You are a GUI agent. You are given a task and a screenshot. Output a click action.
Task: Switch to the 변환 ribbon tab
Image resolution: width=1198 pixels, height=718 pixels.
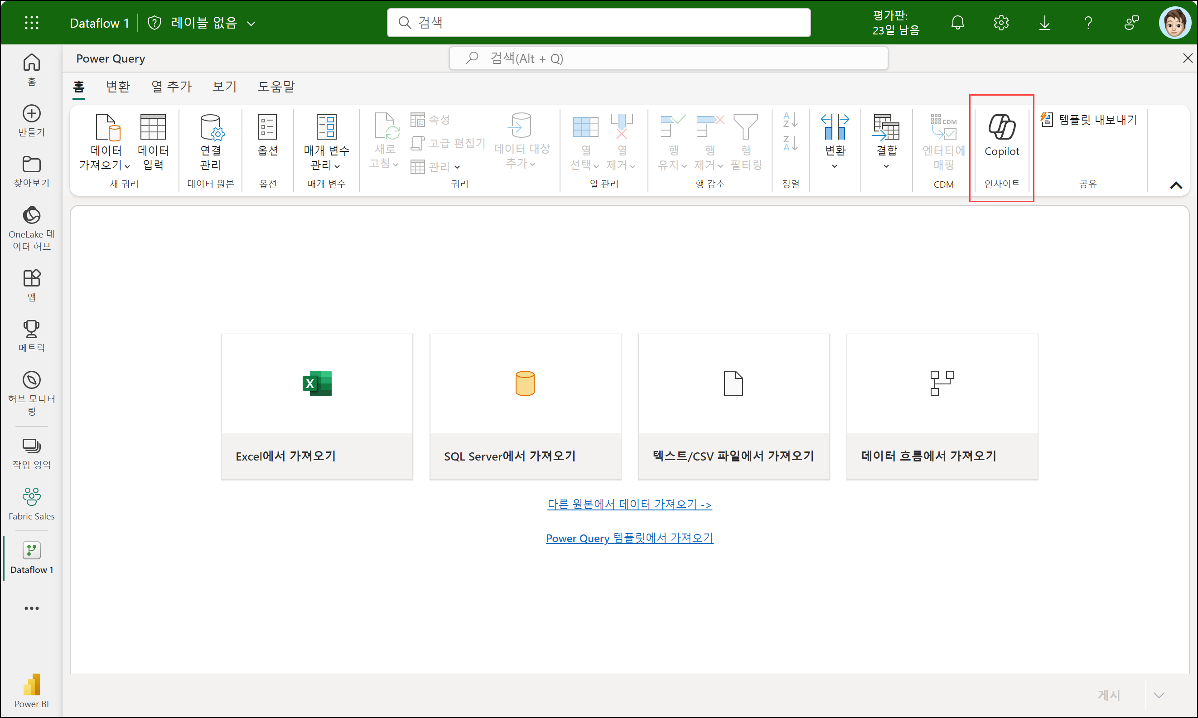[118, 87]
